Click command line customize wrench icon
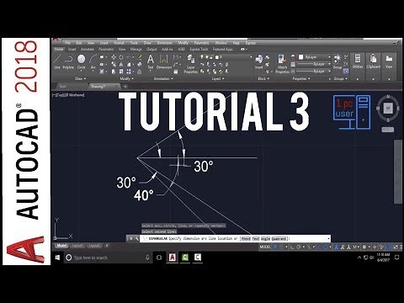The image size is (404, 303). (137, 238)
